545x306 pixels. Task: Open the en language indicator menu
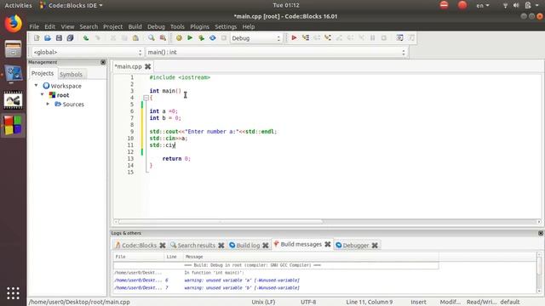point(483,5)
